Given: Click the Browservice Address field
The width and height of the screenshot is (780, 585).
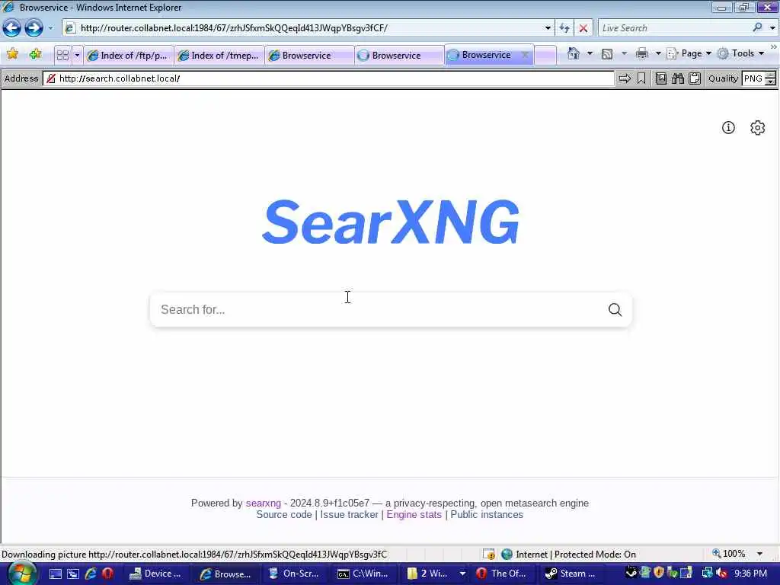Looking at the screenshot, I should 328,78.
